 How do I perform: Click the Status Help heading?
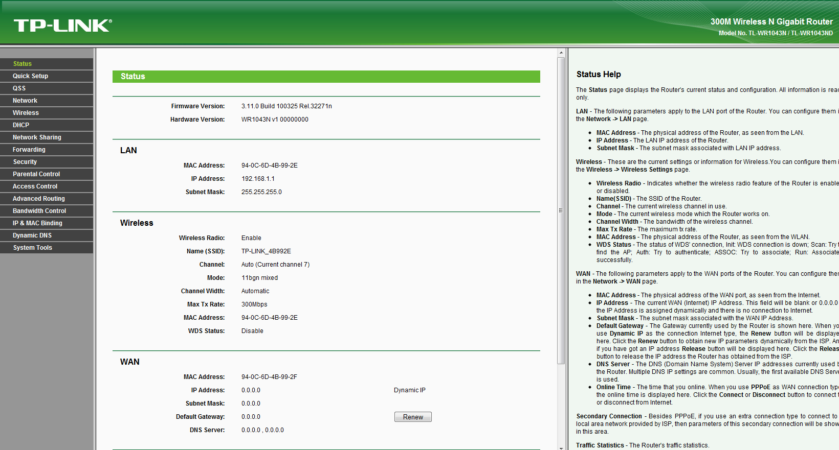coord(599,75)
